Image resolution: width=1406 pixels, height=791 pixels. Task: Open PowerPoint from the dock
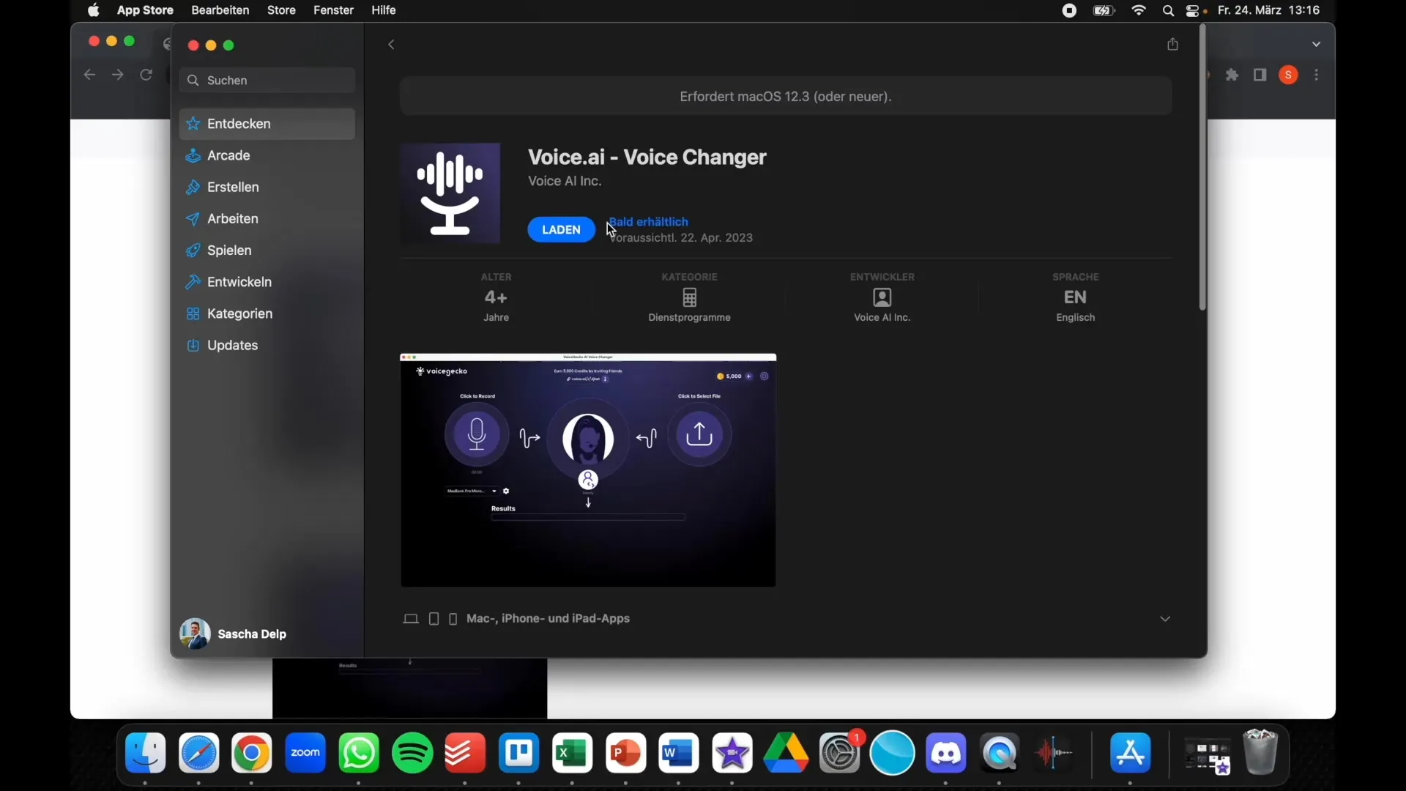coord(626,754)
